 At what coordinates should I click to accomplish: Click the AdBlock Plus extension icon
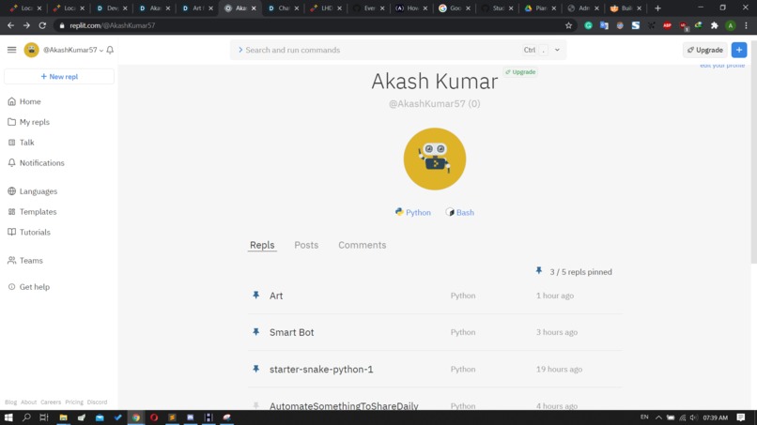pos(667,25)
